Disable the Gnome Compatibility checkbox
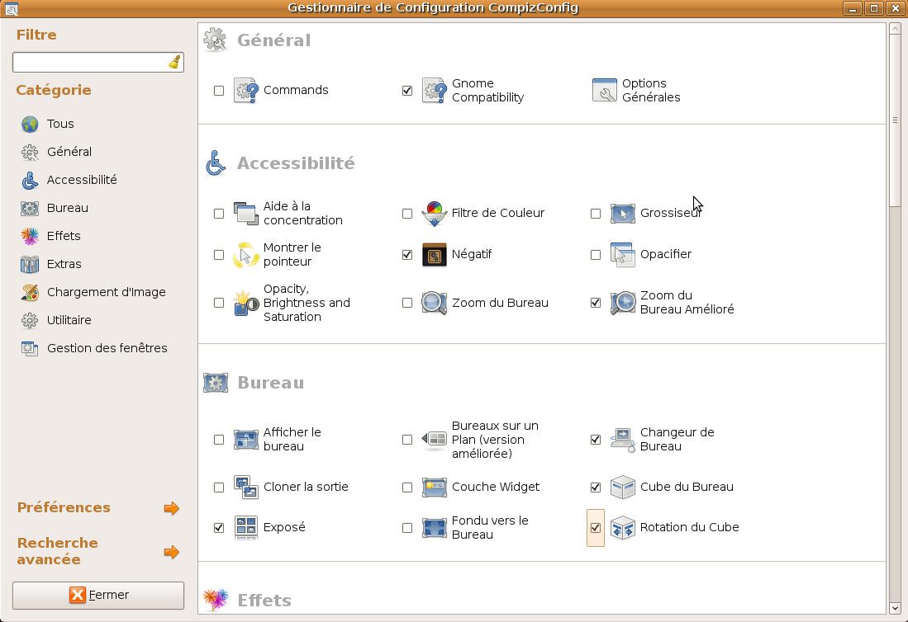This screenshot has height=622, width=908. pos(407,91)
